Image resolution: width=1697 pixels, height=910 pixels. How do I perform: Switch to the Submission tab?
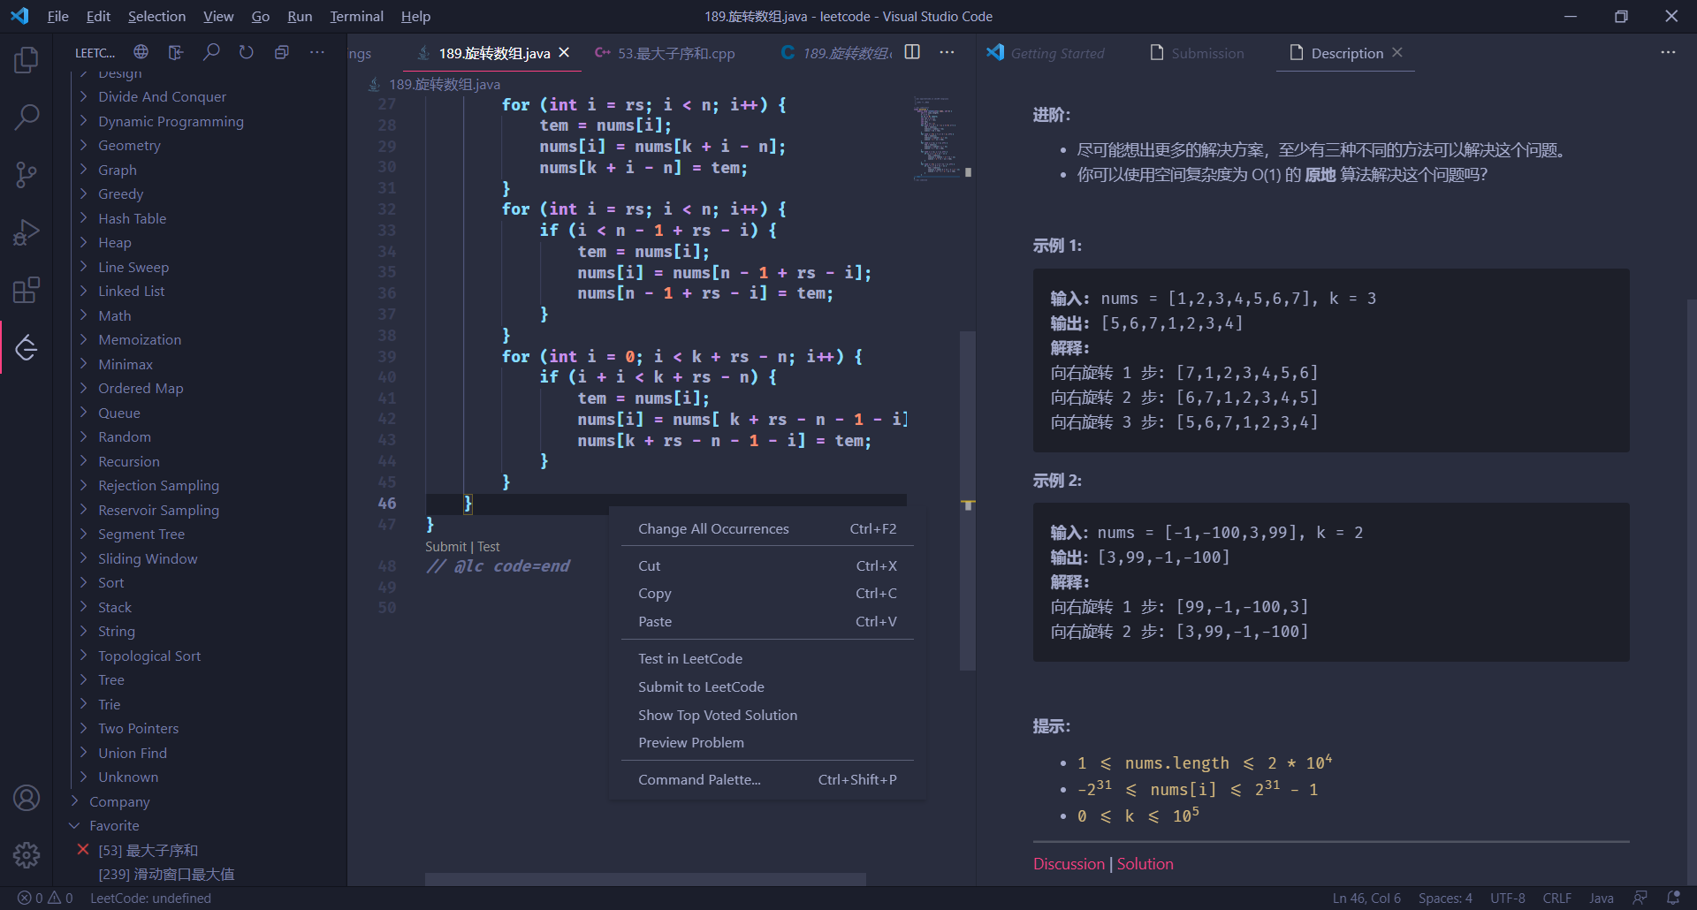tap(1196, 53)
